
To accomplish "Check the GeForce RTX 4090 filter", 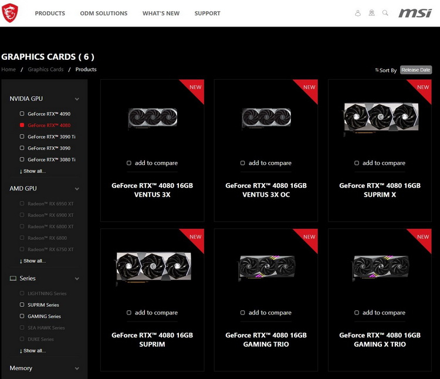I will point(22,114).
